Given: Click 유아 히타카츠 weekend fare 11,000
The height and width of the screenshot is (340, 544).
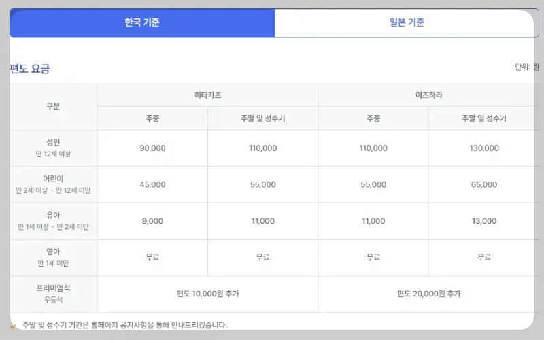Looking at the screenshot, I should coord(262,221).
